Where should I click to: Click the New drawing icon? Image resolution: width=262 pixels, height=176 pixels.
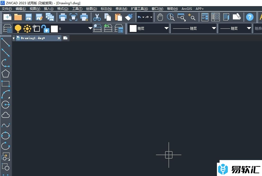coord(7,17)
